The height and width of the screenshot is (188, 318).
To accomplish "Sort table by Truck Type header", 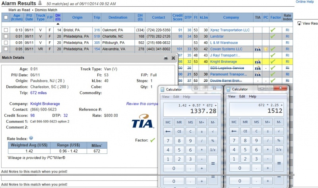I will click(41, 17).
